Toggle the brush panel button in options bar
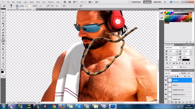195x109 pixels. pos(17,6)
